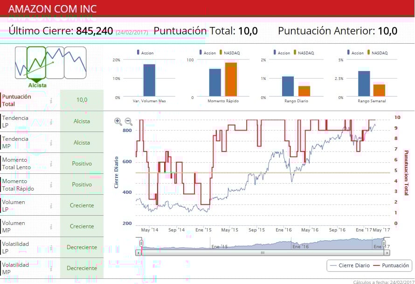Click the navigator scrollbar right arrow

pos(387,253)
